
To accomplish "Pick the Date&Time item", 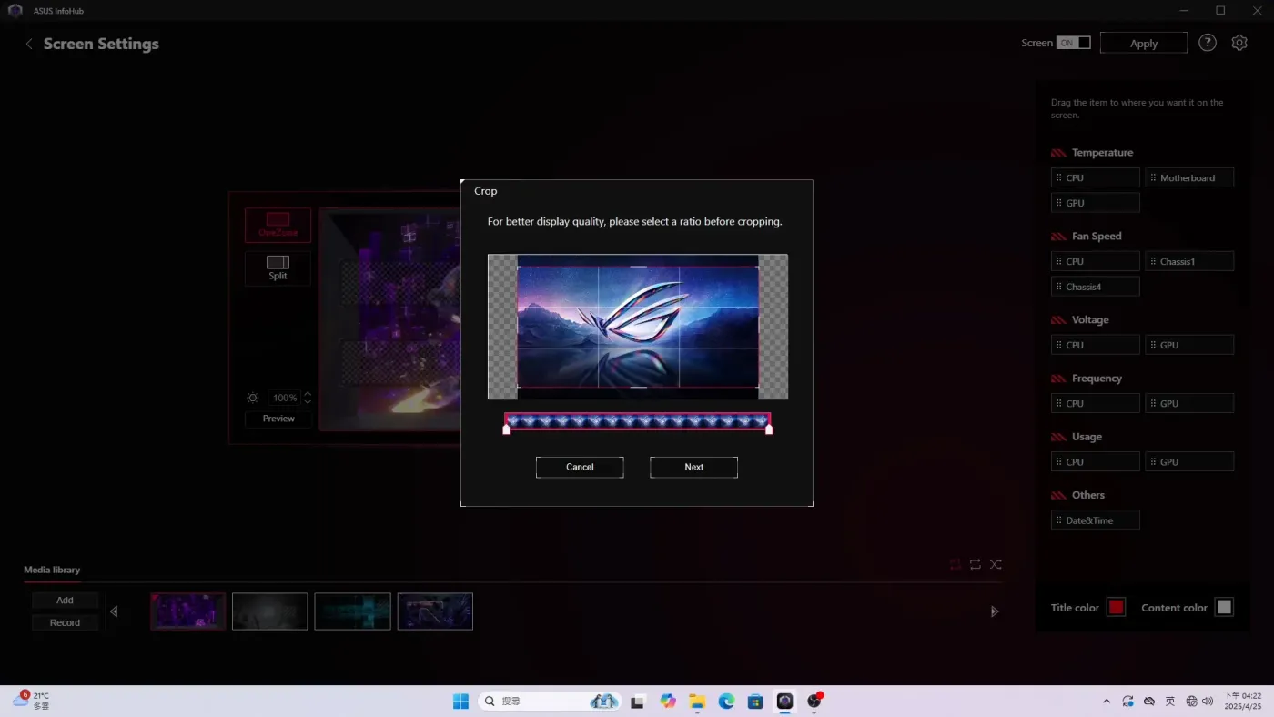I will pos(1096,520).
